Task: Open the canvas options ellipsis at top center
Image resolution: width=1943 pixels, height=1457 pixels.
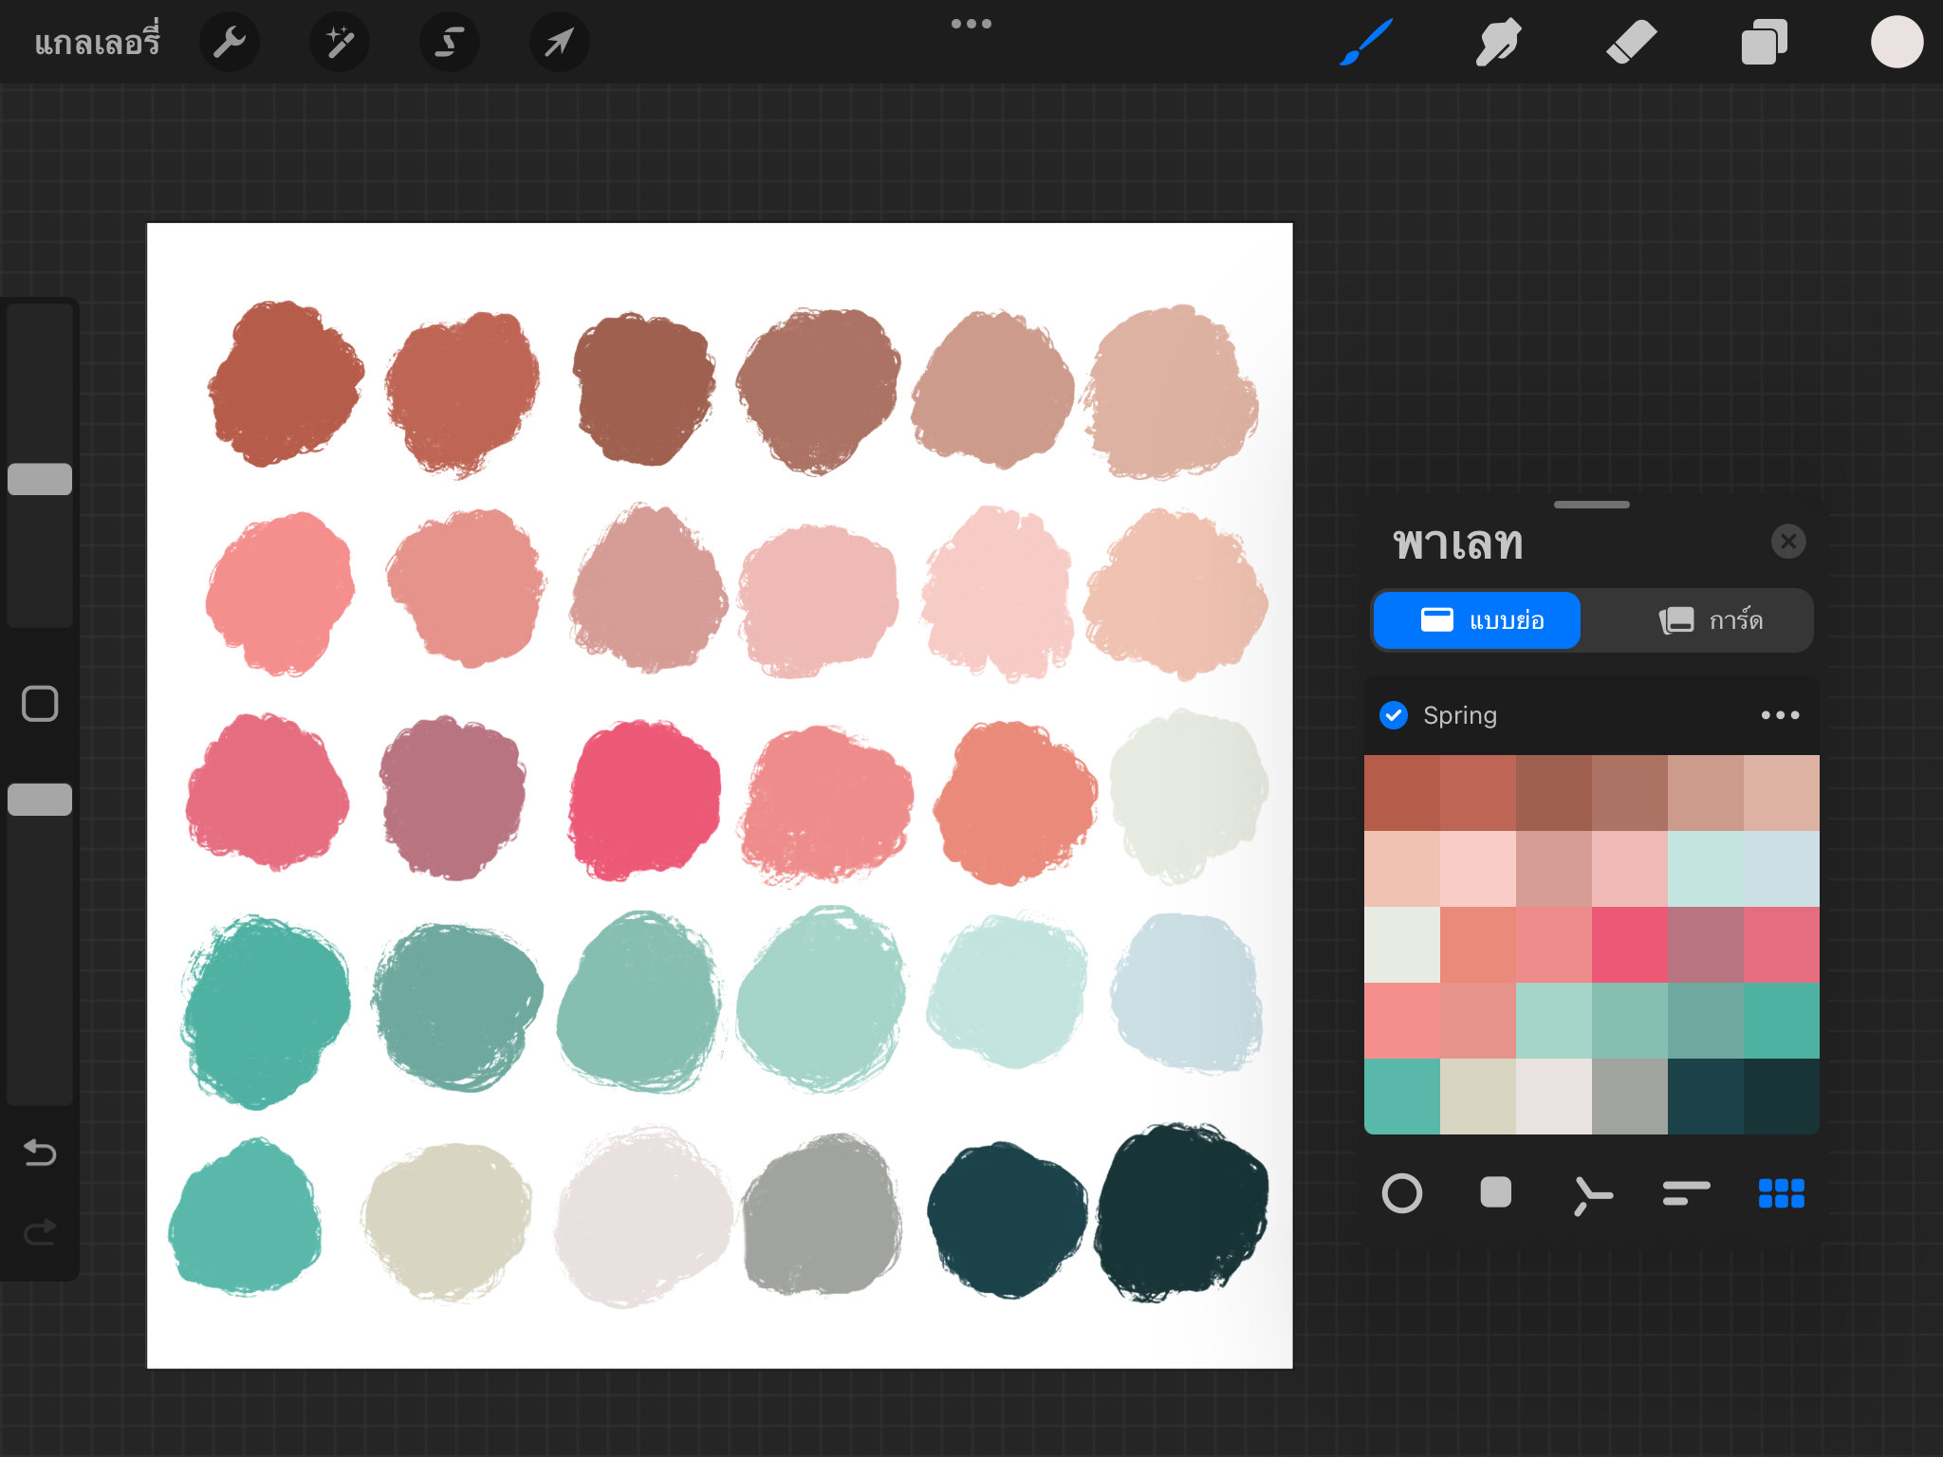Action: coord(971,23)
